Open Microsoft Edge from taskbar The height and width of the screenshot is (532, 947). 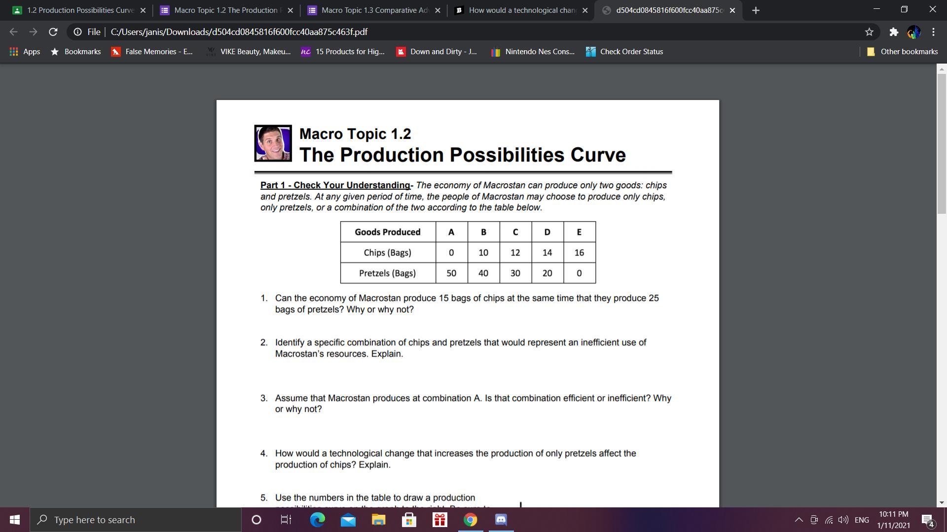(x=317, y=520)
